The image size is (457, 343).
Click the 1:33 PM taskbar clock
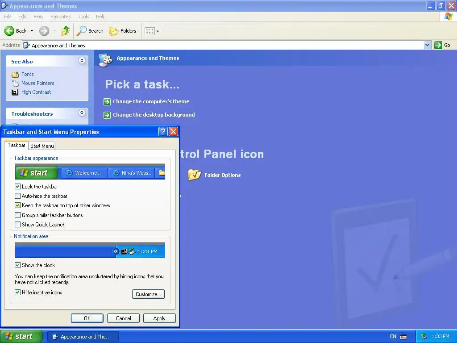(x=440, y=336)
